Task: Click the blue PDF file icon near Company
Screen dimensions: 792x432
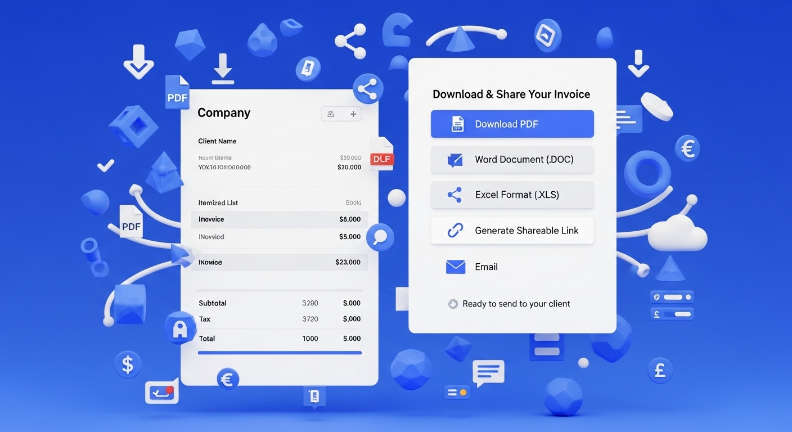Action: [x=177, y=94]
